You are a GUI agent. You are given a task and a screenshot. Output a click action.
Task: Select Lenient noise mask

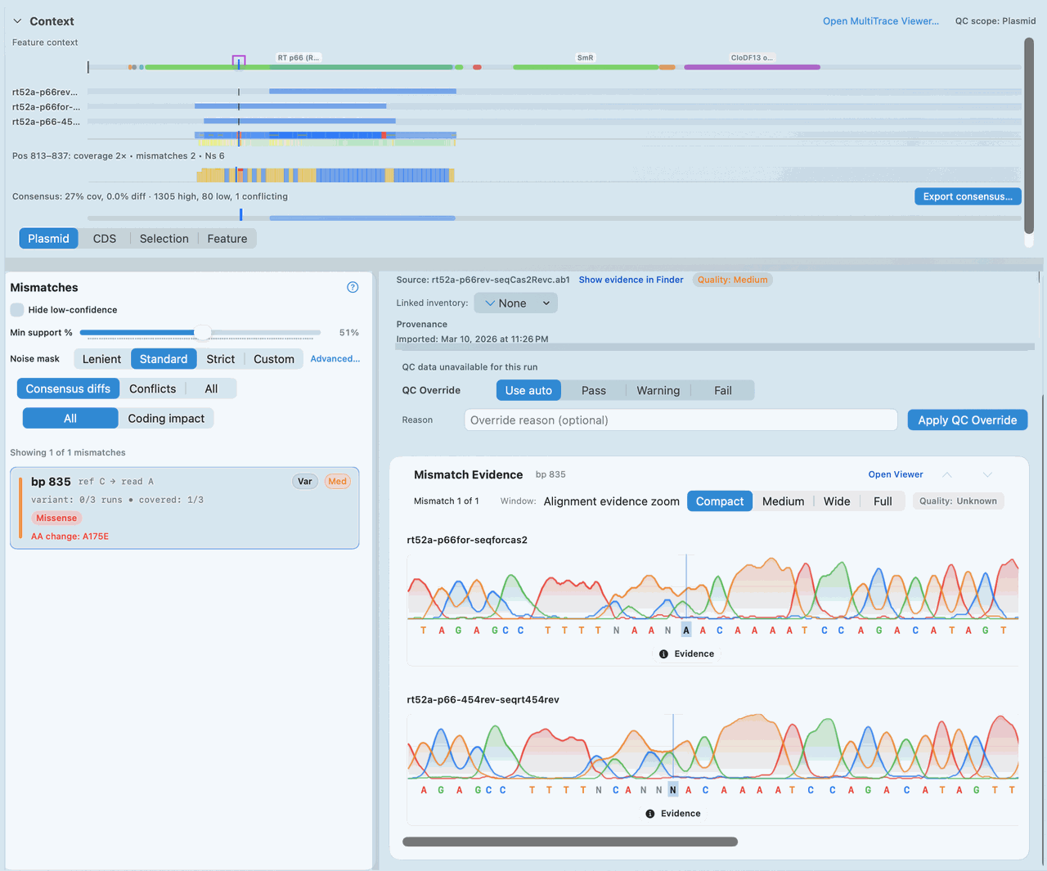tap(101, 359)
